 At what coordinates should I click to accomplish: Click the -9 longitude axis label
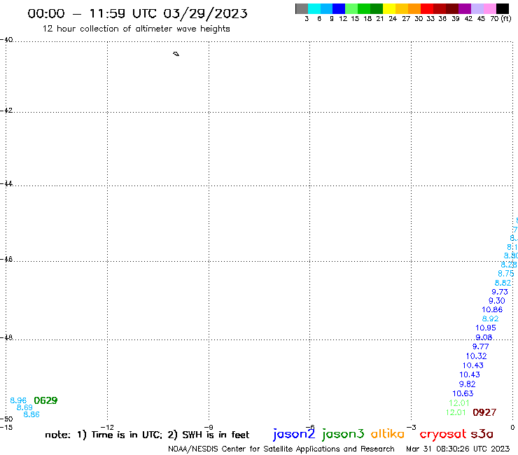(209, 427)
